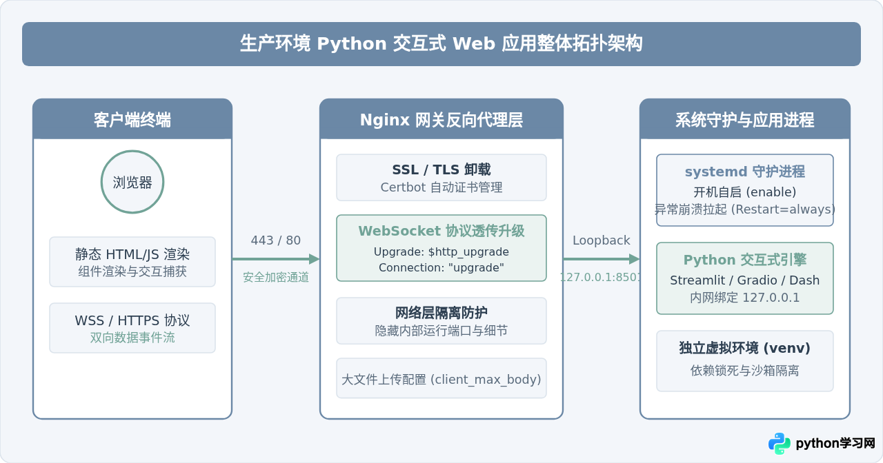
Task: Select the Nginx 网关反向代理层 header
Action: pos(441,119)
